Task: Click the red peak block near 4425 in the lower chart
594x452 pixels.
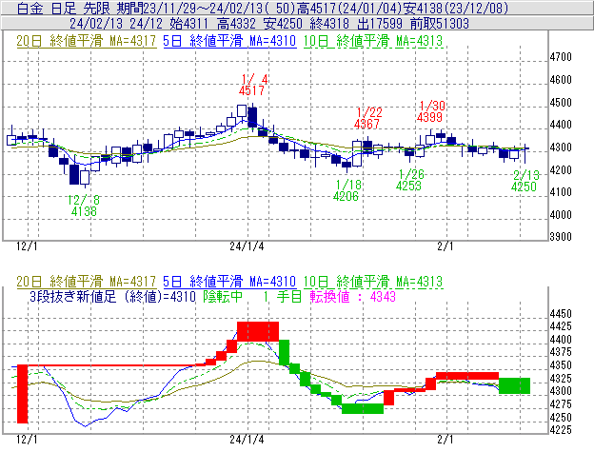Action: pos(258,331)
